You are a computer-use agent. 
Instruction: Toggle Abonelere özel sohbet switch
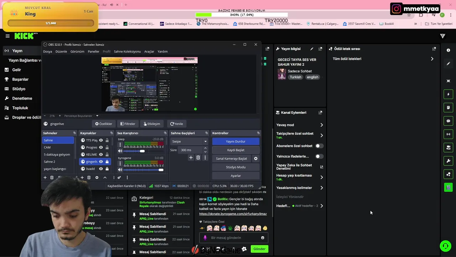pos(319,146)
